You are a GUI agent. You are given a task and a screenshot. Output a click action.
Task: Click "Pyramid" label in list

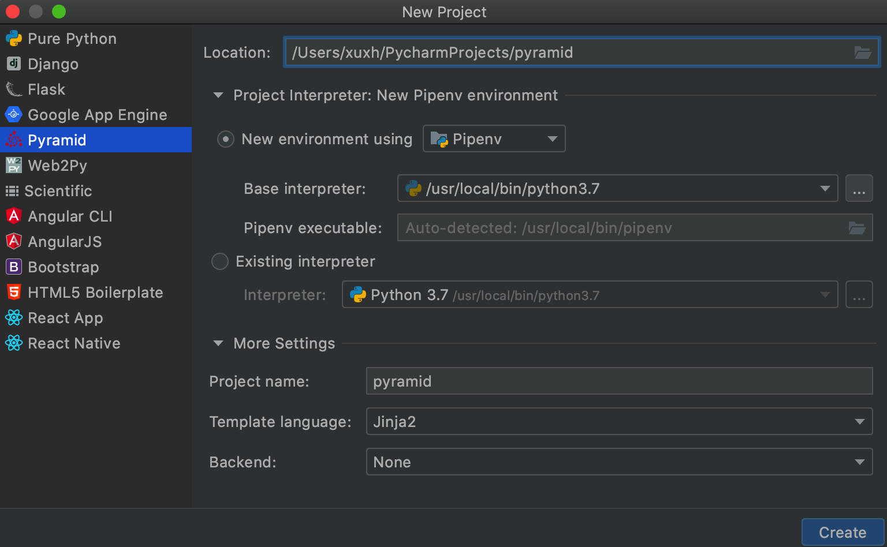[x=57, y=140]
